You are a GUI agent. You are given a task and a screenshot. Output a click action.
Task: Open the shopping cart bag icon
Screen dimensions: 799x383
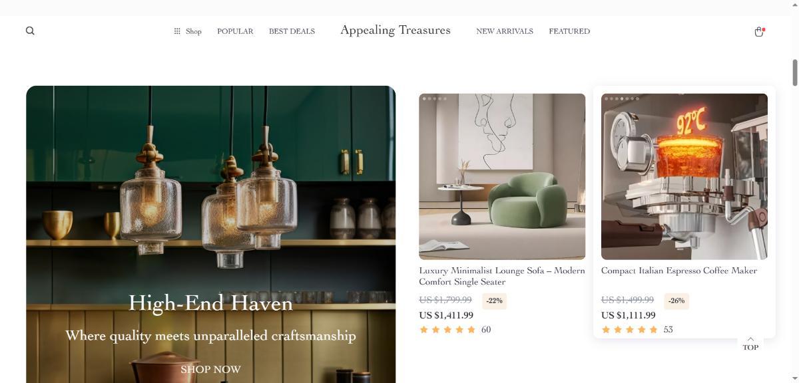759,31
